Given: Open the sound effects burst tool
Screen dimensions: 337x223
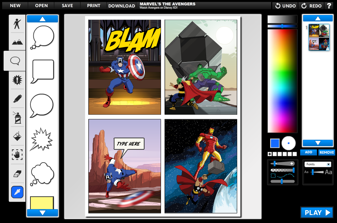Looking at the screenshot, I should click(17, 80).
